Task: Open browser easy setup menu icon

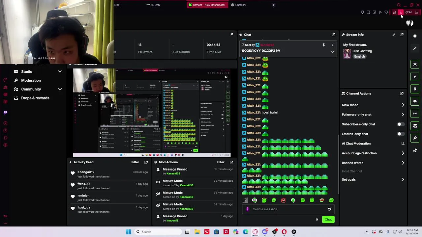Action: point(417,12)
